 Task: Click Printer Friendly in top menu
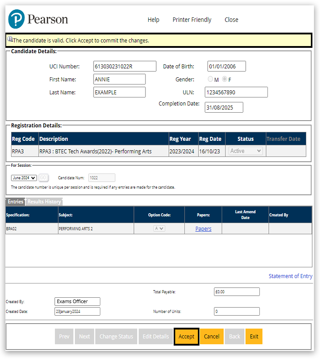pos(192,20)
